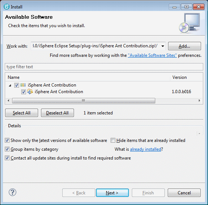Click the iSphere Ant Contribution feature plug-in icon
Screen dimensions: 208x205
click(x=30, y=92)
